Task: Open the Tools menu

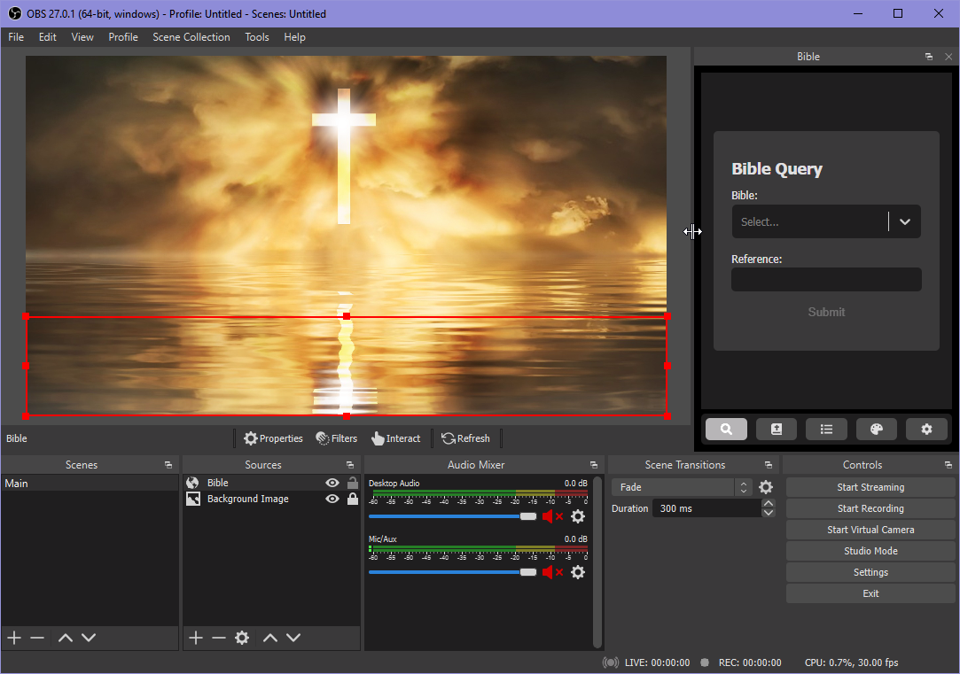Action: click(257, 37)
